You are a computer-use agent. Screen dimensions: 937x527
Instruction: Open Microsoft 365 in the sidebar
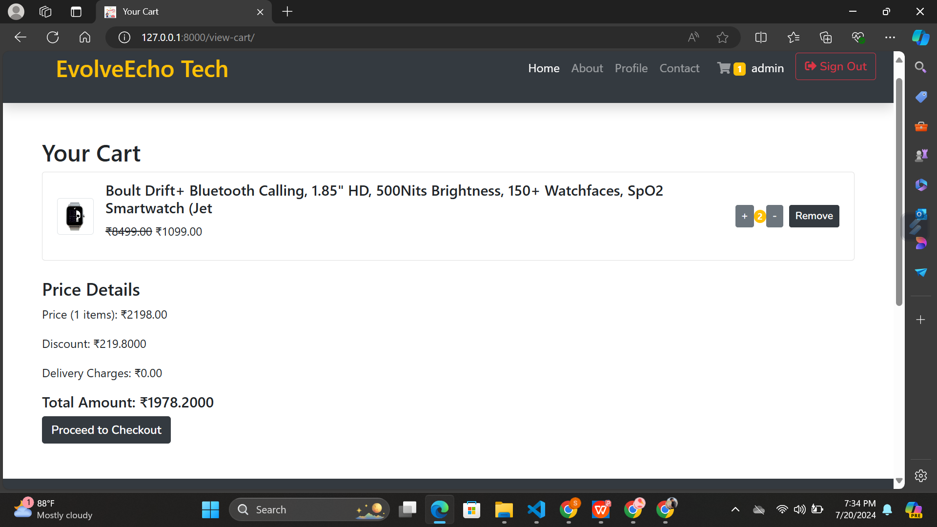click(x=921, y=185)
